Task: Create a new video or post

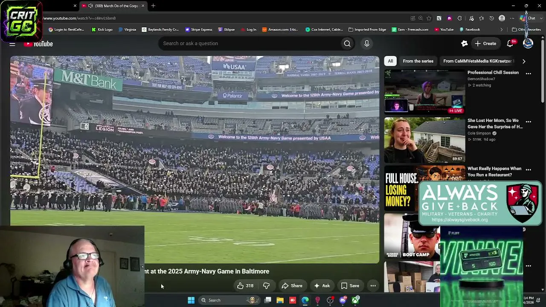Action: pos(485,43)
